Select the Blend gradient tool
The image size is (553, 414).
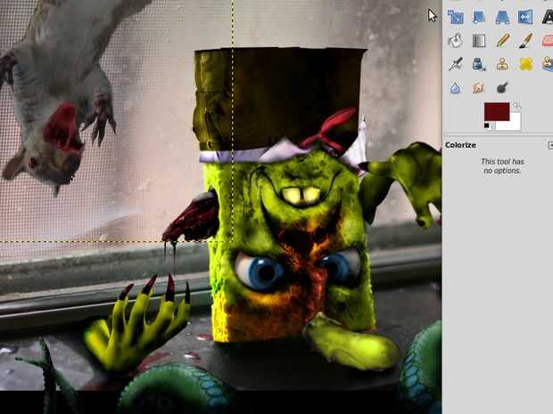click(x=479, y=40)
